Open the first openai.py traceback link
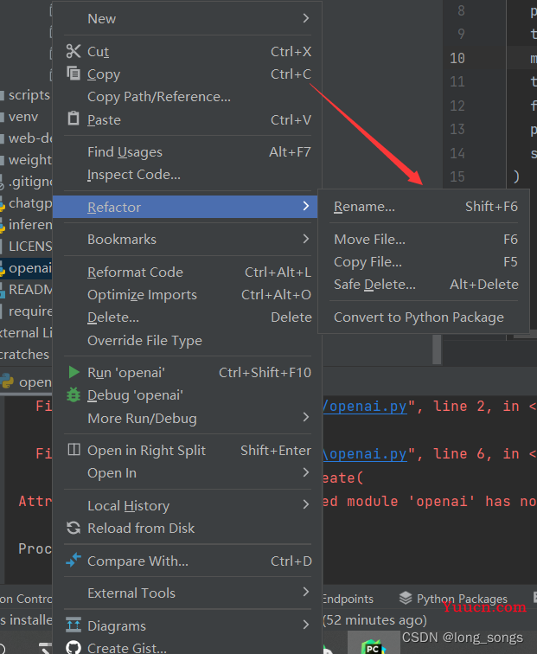The height and width of the screenshot is (654, 537). pyautogui.click(x=365, y=407)
